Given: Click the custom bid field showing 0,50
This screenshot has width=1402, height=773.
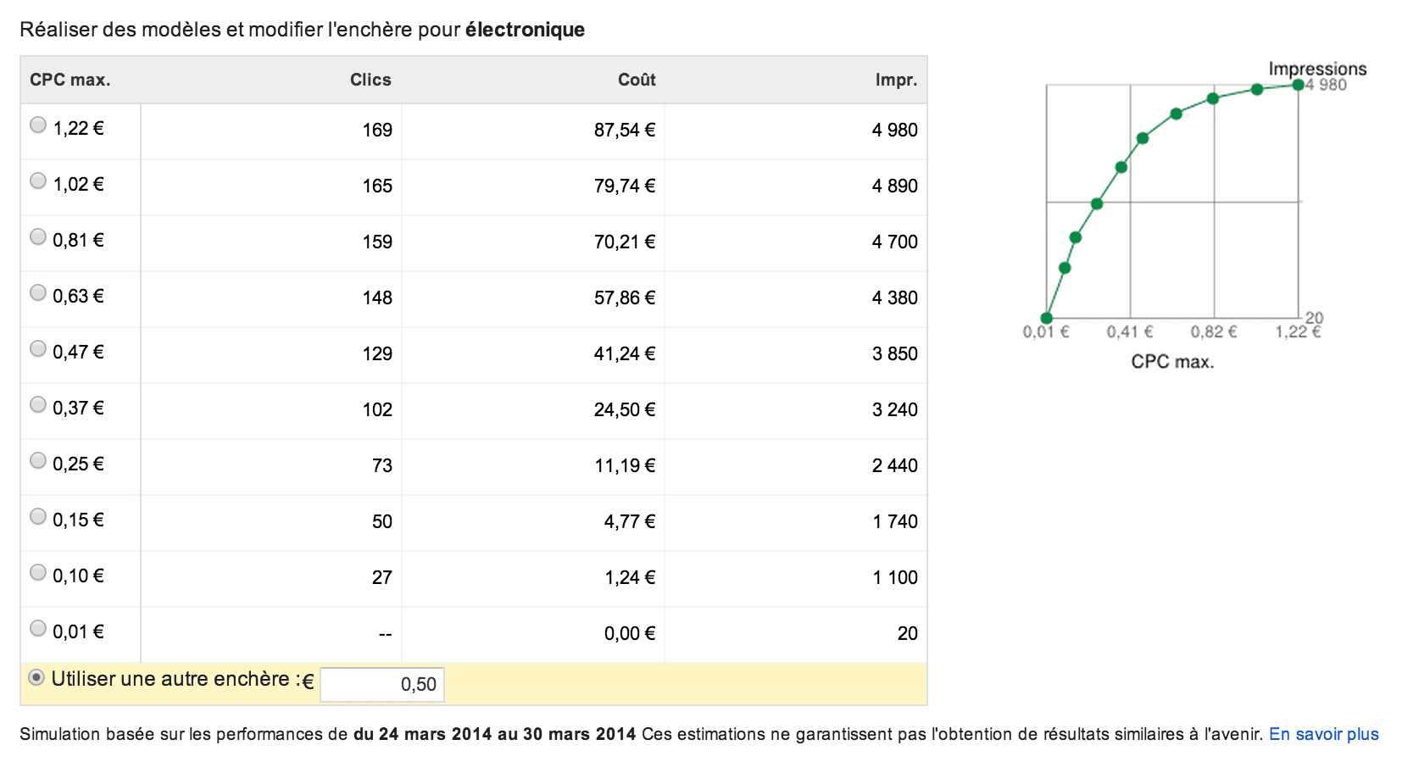Looking at the screenshot, I should tap(382, 685).
